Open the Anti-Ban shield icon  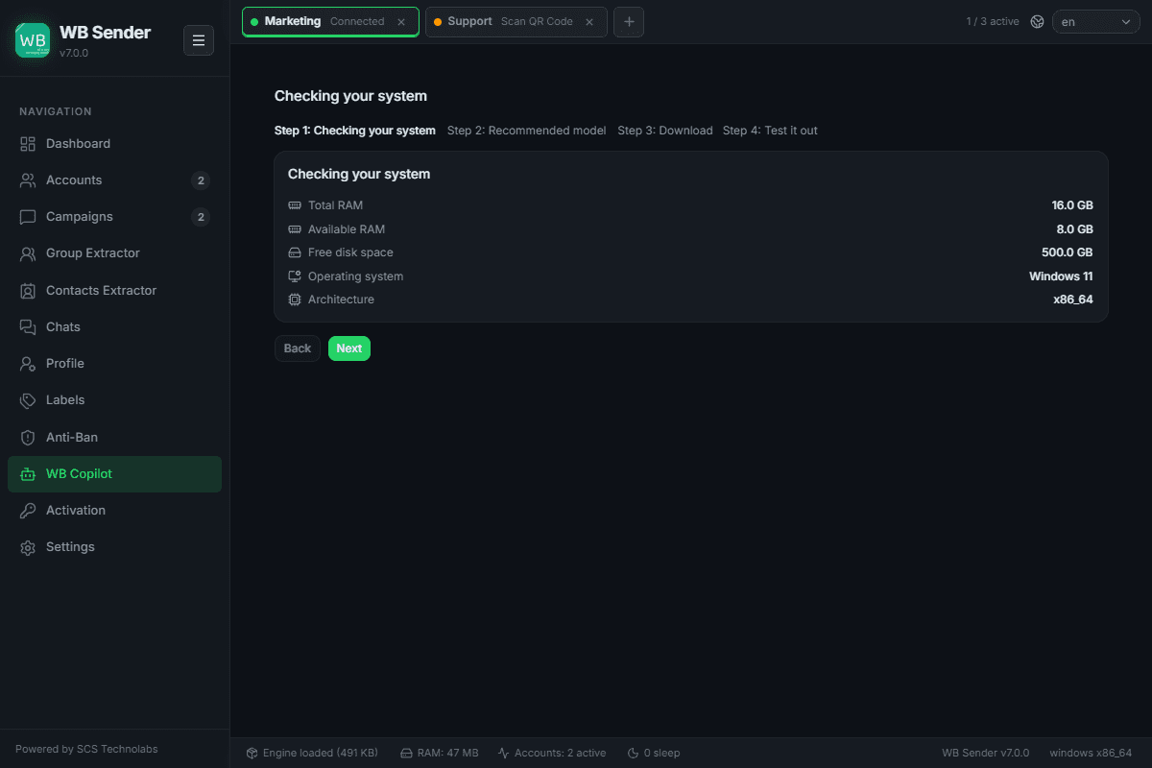pos(28,437)
